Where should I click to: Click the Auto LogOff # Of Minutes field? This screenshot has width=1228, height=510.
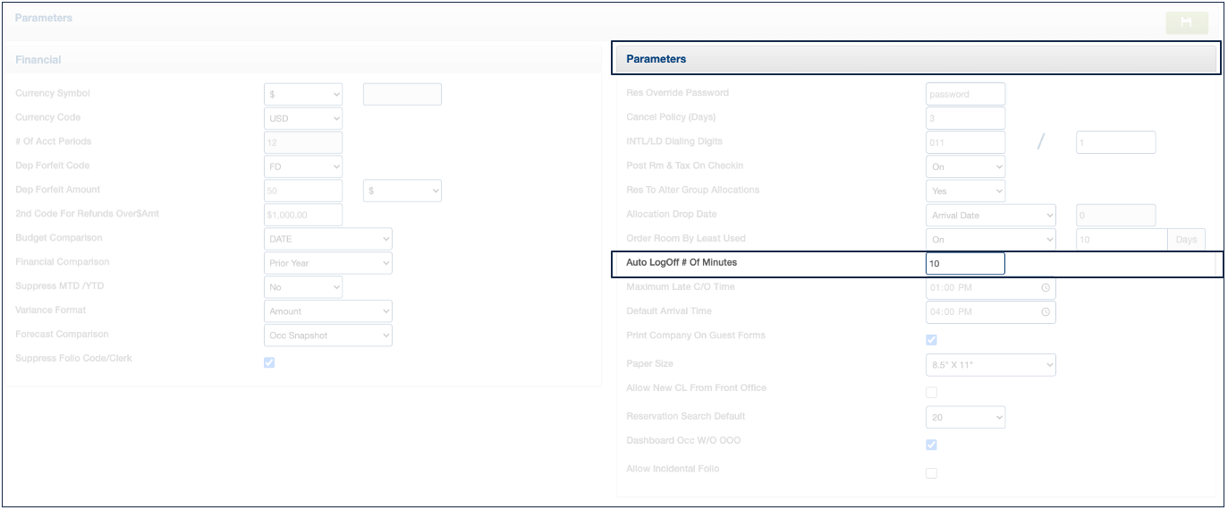pyautogui.click(x=965, y=264)
